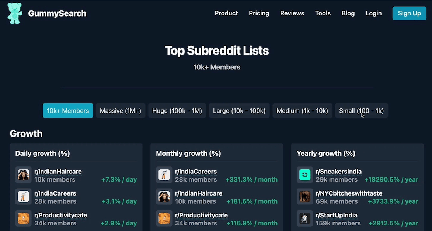This screenshot has height=231, width=432.
Task: Select the Large (10k - 100k) filter
Action: coord(239,111)
